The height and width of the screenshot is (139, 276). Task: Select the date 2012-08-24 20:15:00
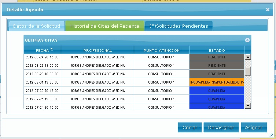click(x=42, y=57)
